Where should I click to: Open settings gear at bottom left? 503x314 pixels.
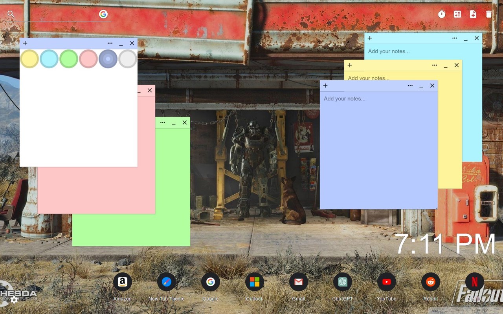tap(14, 300)
